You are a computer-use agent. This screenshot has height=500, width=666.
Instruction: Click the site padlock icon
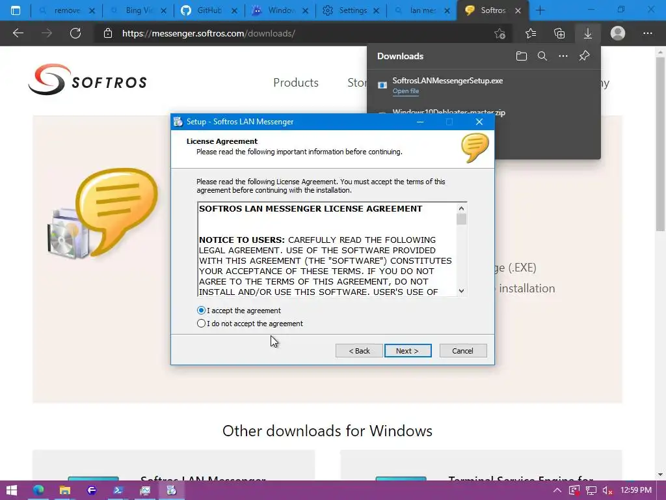tap(108, 33)
